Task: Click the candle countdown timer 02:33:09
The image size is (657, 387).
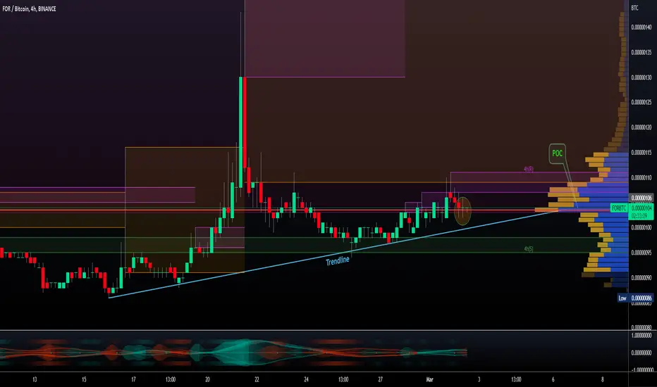Action: tap(639, 216)
